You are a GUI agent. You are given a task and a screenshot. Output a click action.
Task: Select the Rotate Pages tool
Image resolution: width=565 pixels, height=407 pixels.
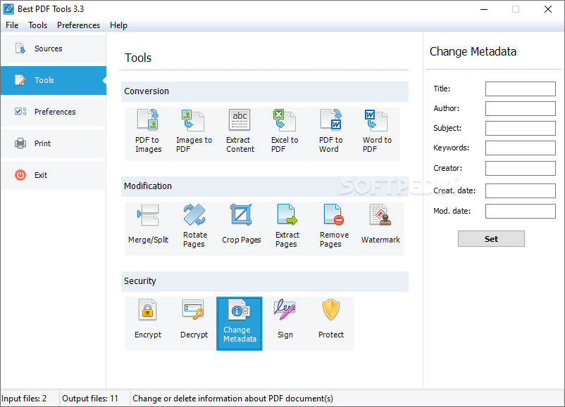pos(194,228)
